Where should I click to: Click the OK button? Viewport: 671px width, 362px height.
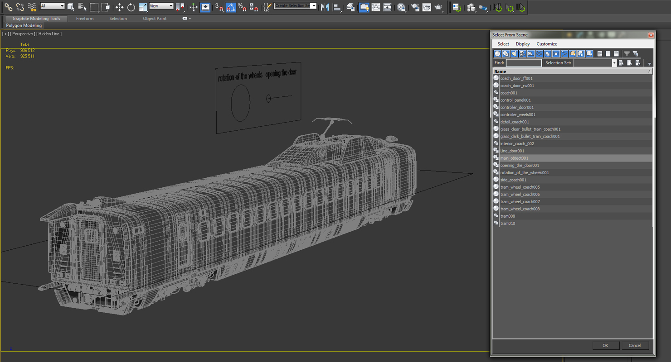click(605, 345)
